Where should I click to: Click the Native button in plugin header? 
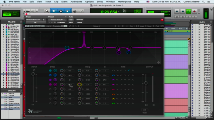[80, 22]
